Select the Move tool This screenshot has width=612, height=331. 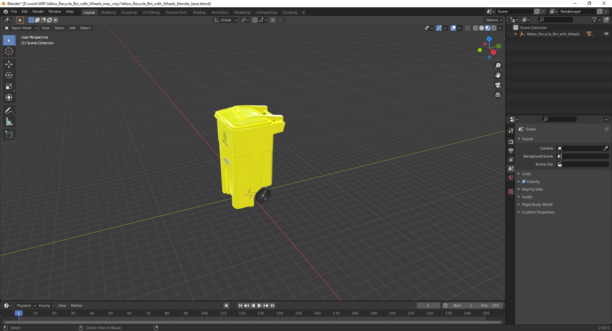pyautogui.click(x=9, y=64)
